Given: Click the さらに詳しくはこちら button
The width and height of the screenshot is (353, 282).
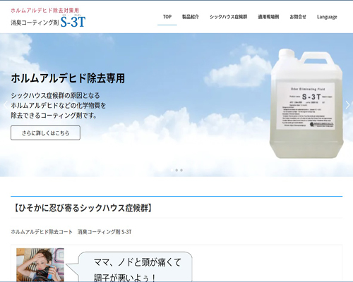Looking at the screenshot, I should click(x=45, y=133).
